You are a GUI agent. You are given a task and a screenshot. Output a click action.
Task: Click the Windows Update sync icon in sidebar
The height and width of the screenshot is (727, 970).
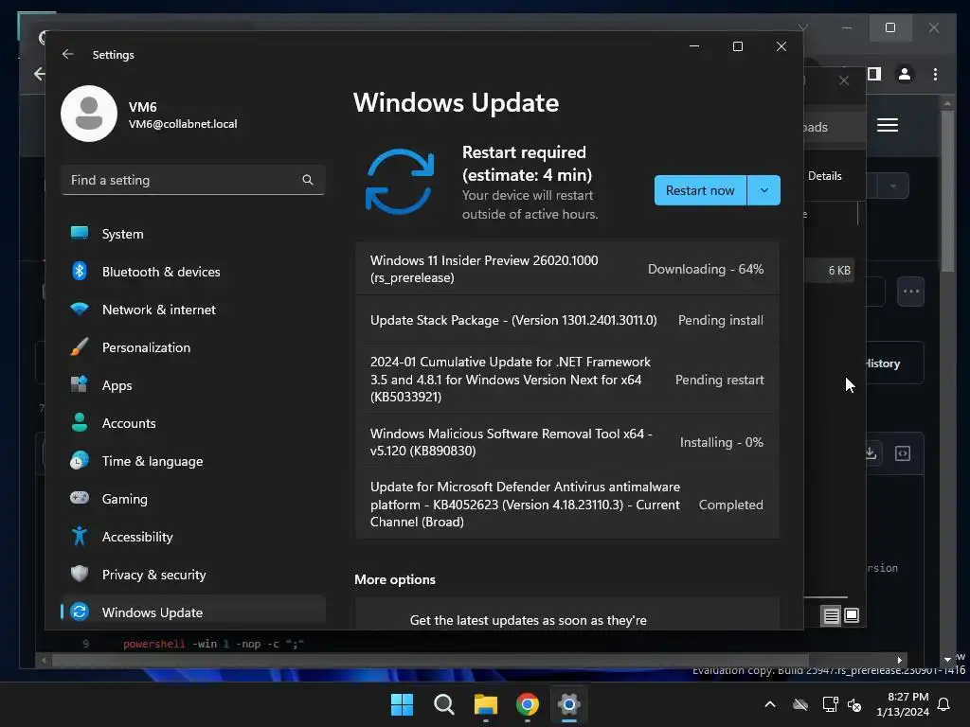click(80, 612)
